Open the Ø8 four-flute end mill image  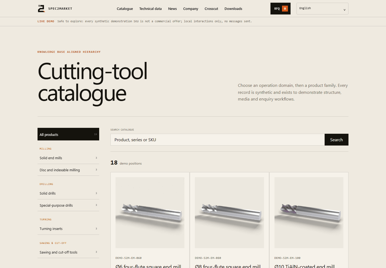click(x=229, y=213)
